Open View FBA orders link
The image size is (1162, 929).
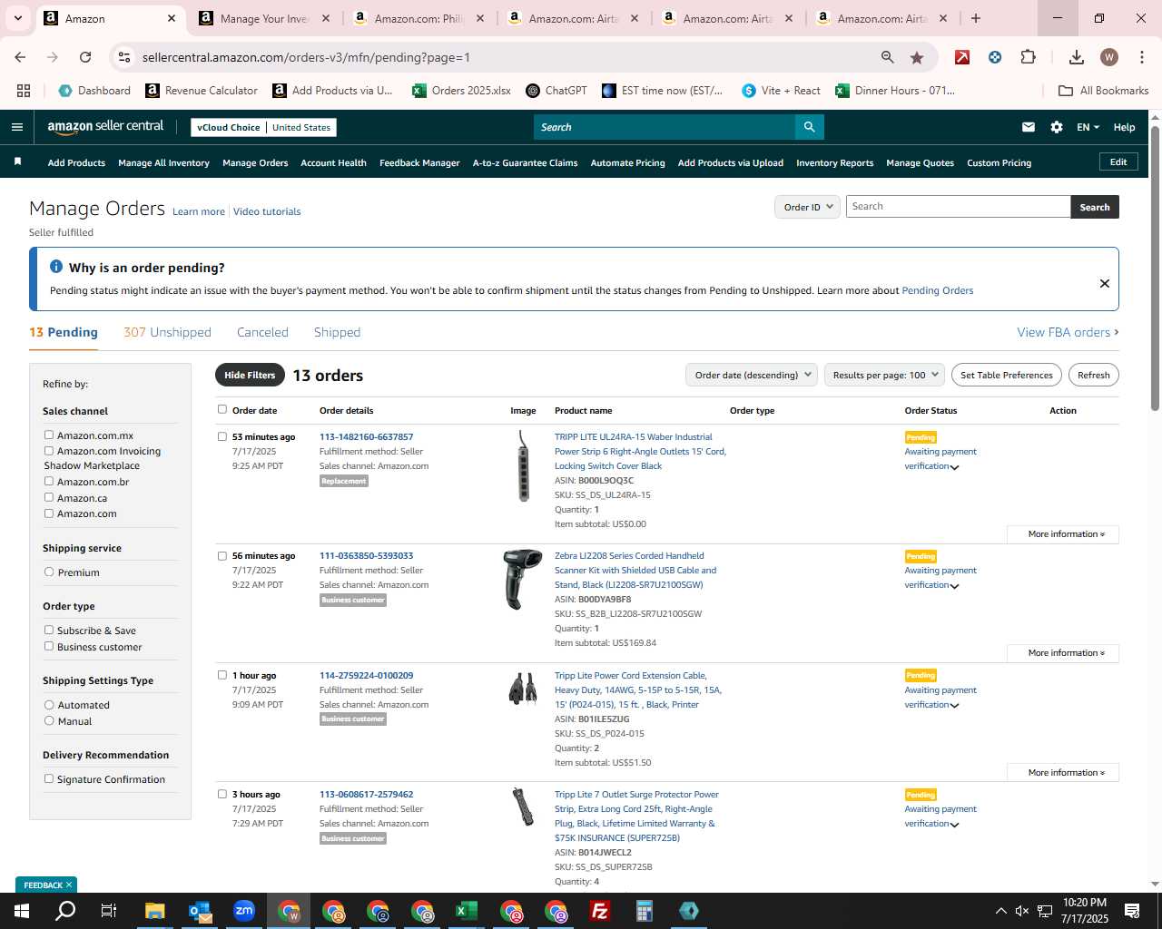[x=1068, y=332]
